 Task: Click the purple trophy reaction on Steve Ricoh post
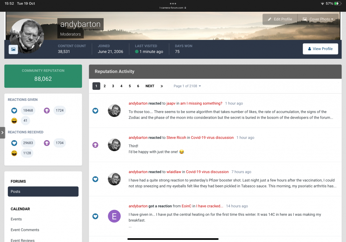(95, 145)
